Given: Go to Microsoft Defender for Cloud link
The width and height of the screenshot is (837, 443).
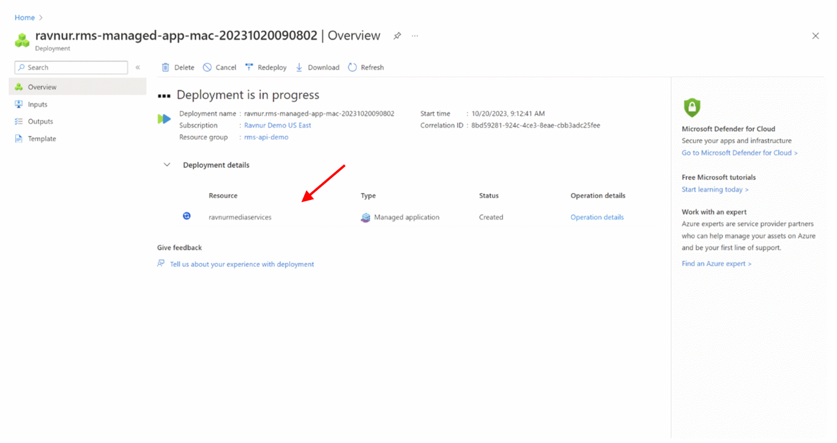Looking at the screenshot, I should 739,153.
